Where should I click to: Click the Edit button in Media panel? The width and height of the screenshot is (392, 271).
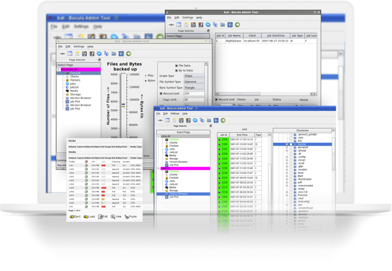(x=103, y=217)
